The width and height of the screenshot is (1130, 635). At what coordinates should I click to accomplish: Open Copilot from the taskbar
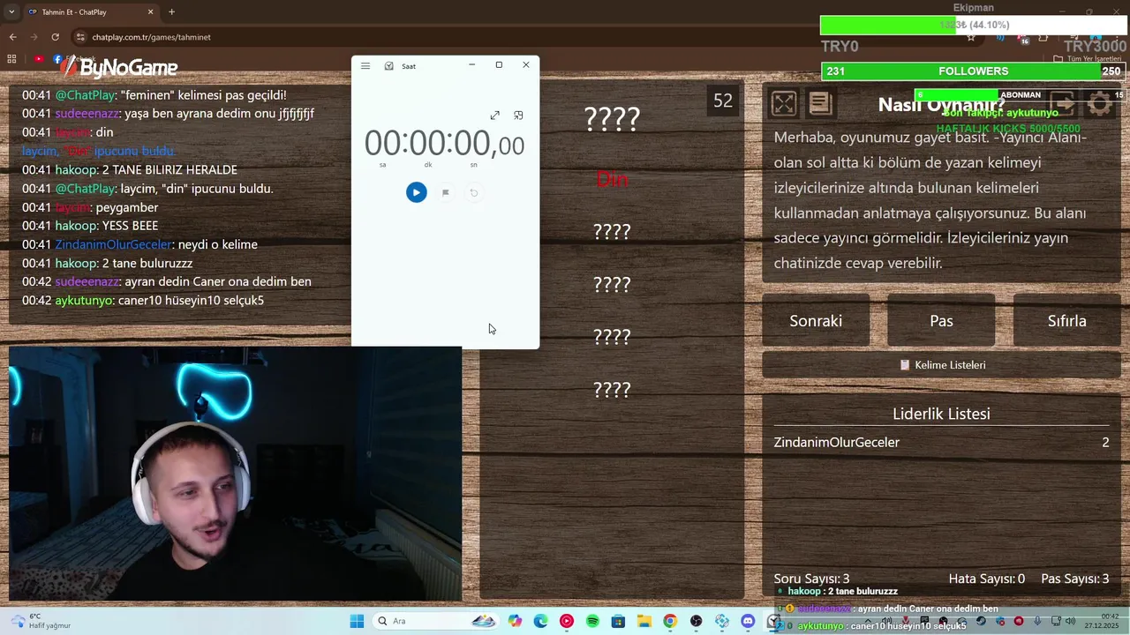[x=515, y=621]
